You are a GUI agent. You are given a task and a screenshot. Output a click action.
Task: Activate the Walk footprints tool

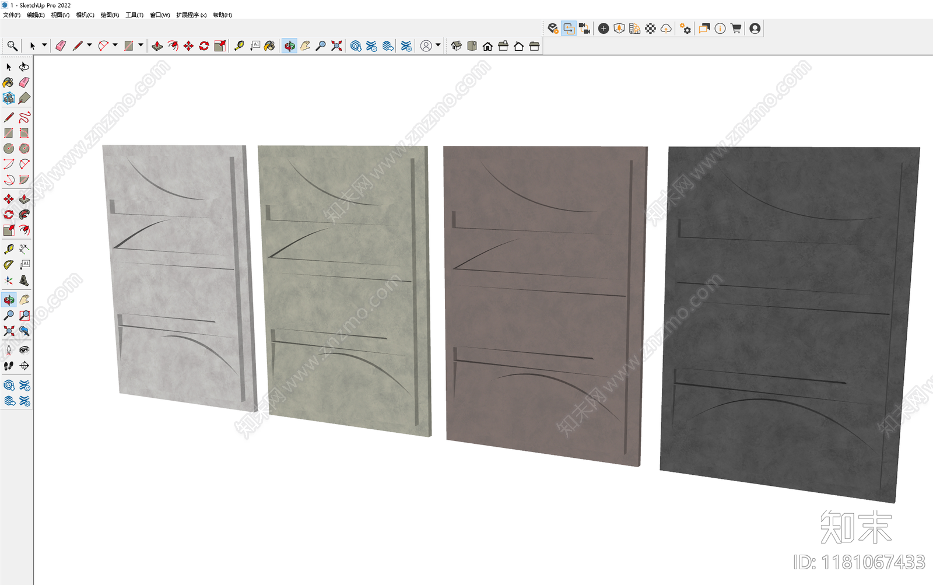pos(9,366)
